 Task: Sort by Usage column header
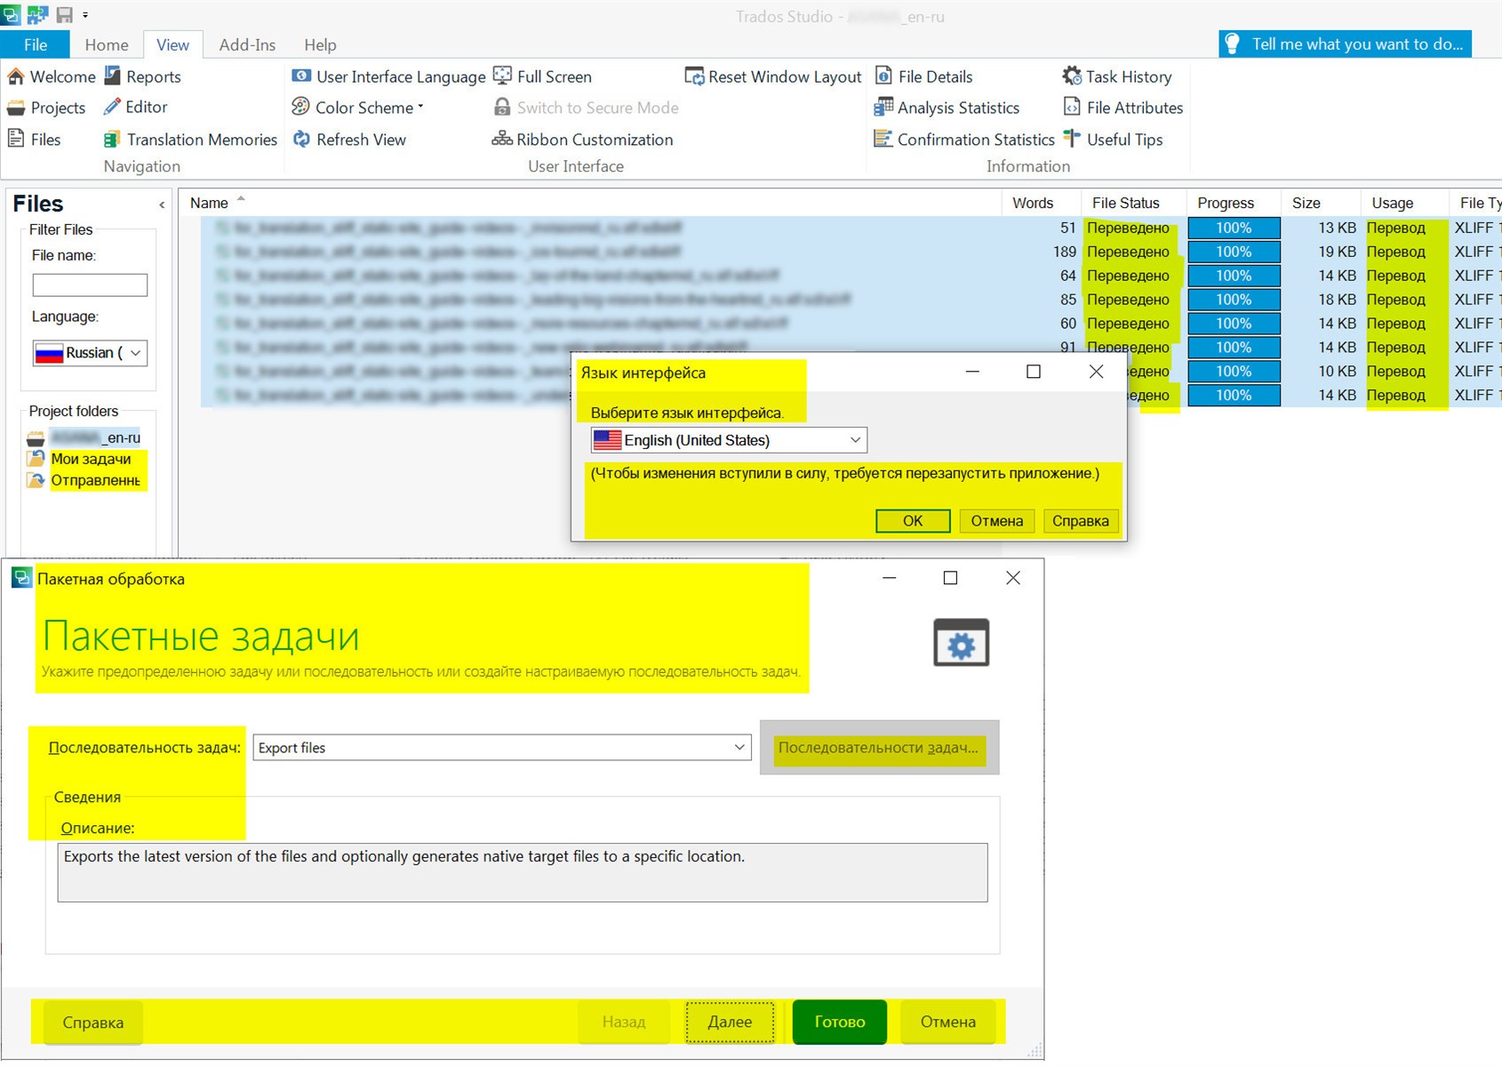point(1404,203)
